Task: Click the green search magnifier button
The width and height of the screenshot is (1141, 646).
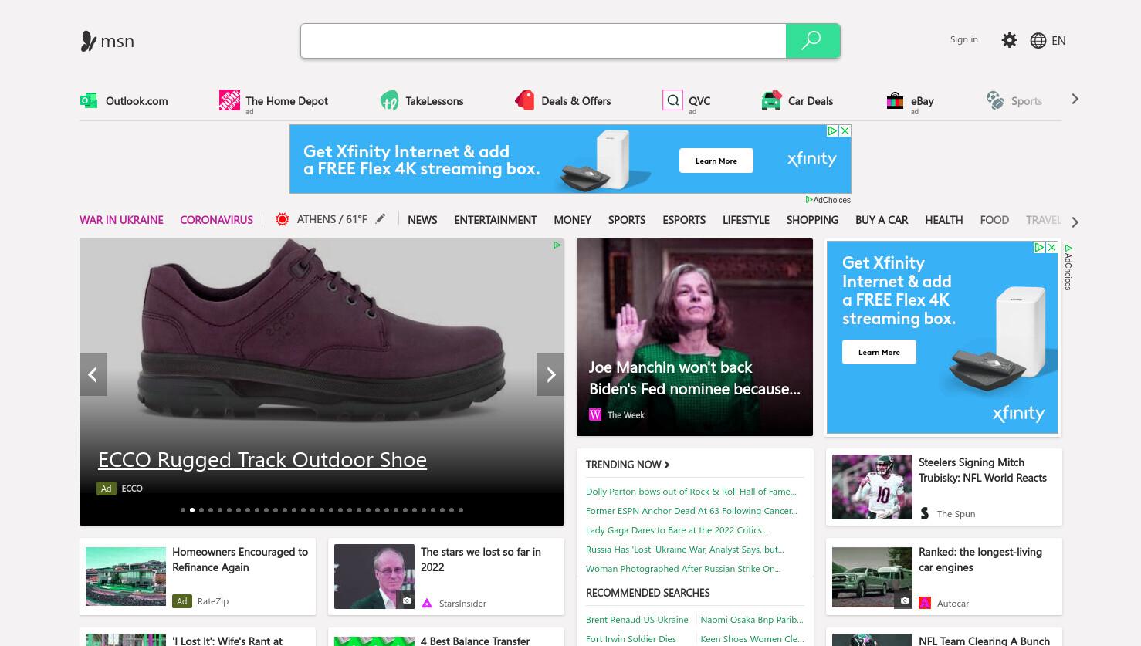Action: [x=812, y=41]
